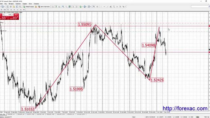Switch to line chart type

pyautogui.click(x=59, y=7)
